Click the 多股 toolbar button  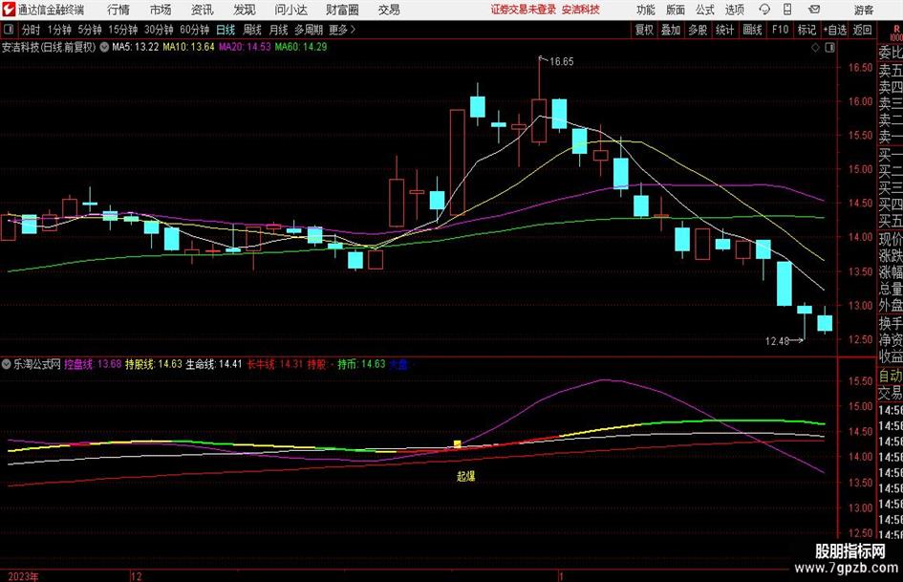(698, 30)
